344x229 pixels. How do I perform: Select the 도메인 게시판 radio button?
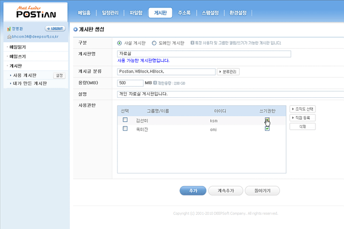(x=154, y=43)
